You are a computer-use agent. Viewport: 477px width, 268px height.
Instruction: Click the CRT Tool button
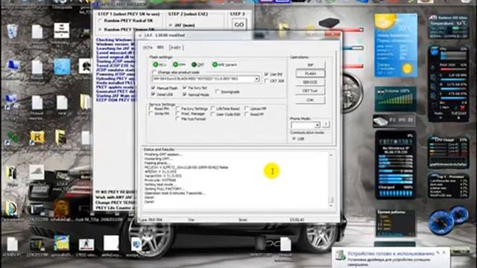(x=310, y=91)
